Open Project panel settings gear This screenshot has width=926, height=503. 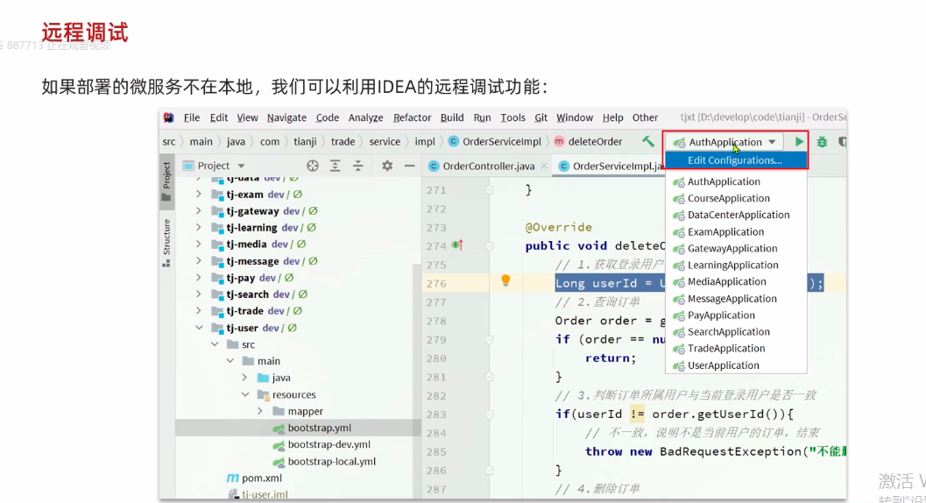click(387, 166)
